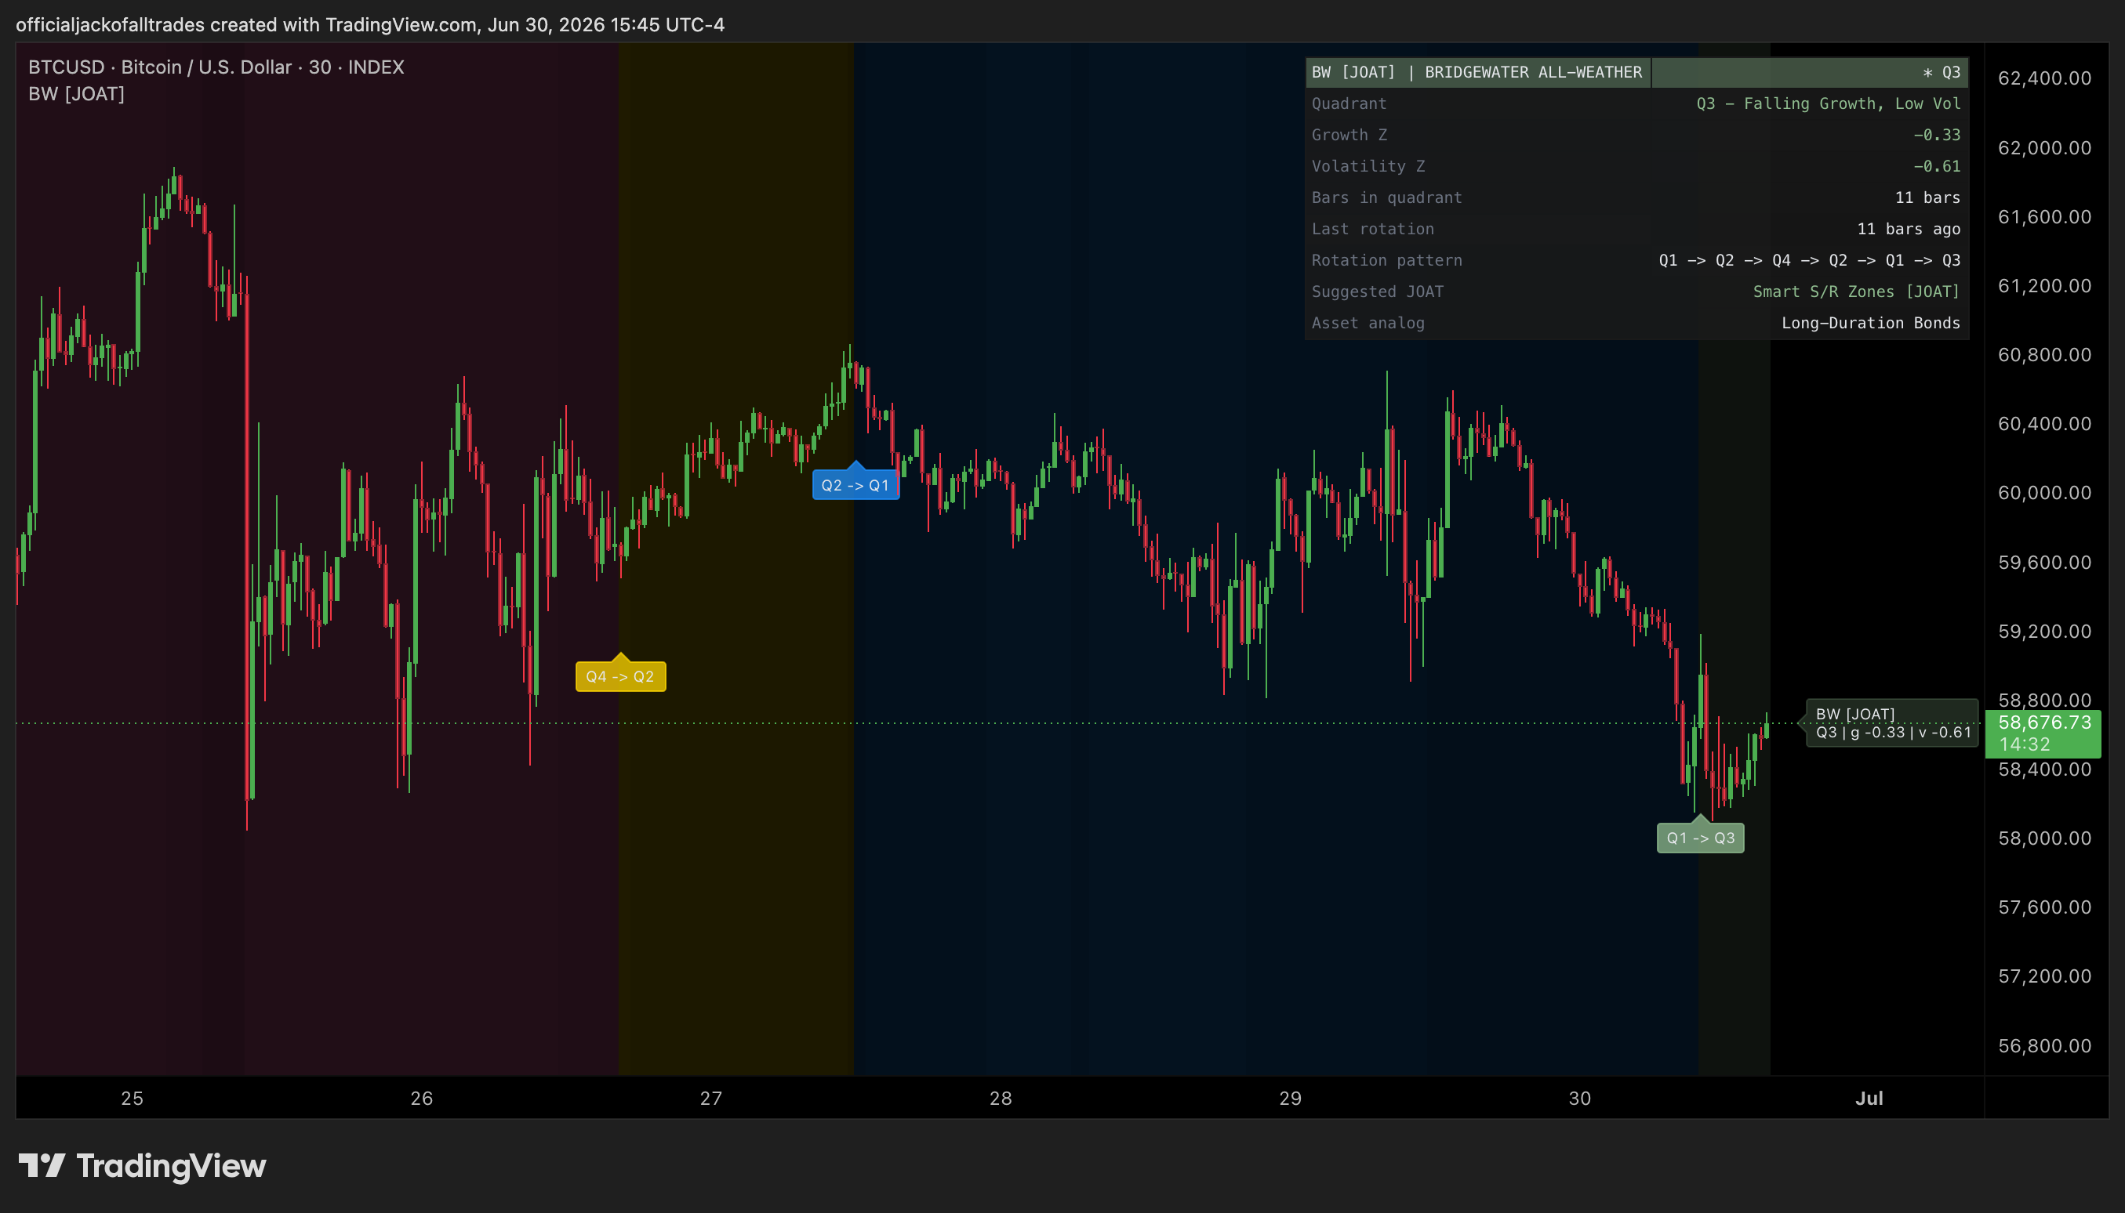This screenshot has height=1213, width=2125.
Task: Click the 'Suggested JOAT' row label
Action: coord(1376,291)
